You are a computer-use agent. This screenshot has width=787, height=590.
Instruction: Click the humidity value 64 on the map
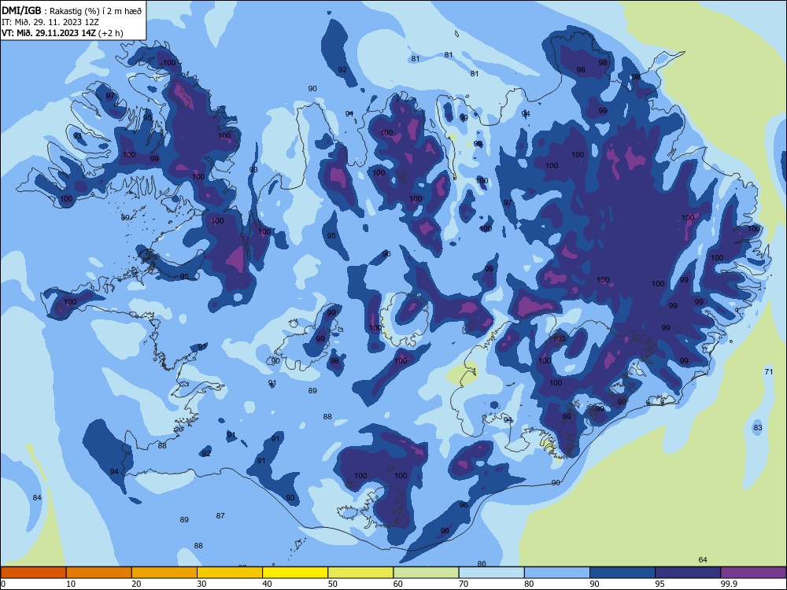point(703,559)
